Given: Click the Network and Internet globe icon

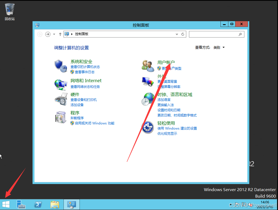Looking at the screenshot, I should (61, 85).
